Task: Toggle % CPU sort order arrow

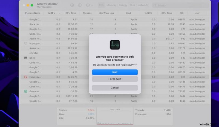Action: (60, 13)
